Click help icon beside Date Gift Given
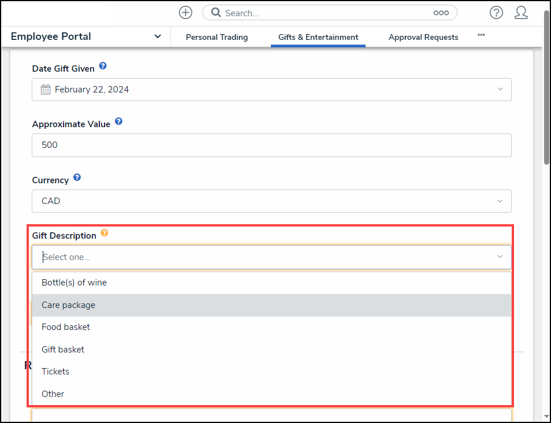This screenshot has width=551, height=423. point(103,66)
